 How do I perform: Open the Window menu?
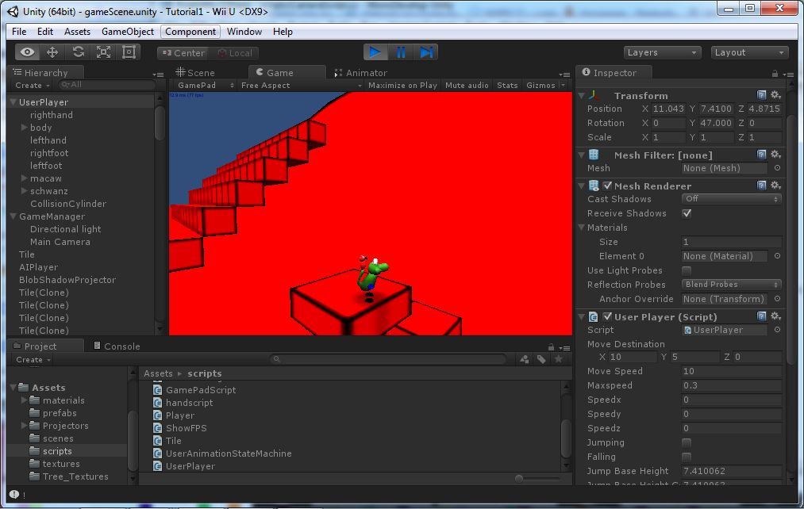[244, 32]
